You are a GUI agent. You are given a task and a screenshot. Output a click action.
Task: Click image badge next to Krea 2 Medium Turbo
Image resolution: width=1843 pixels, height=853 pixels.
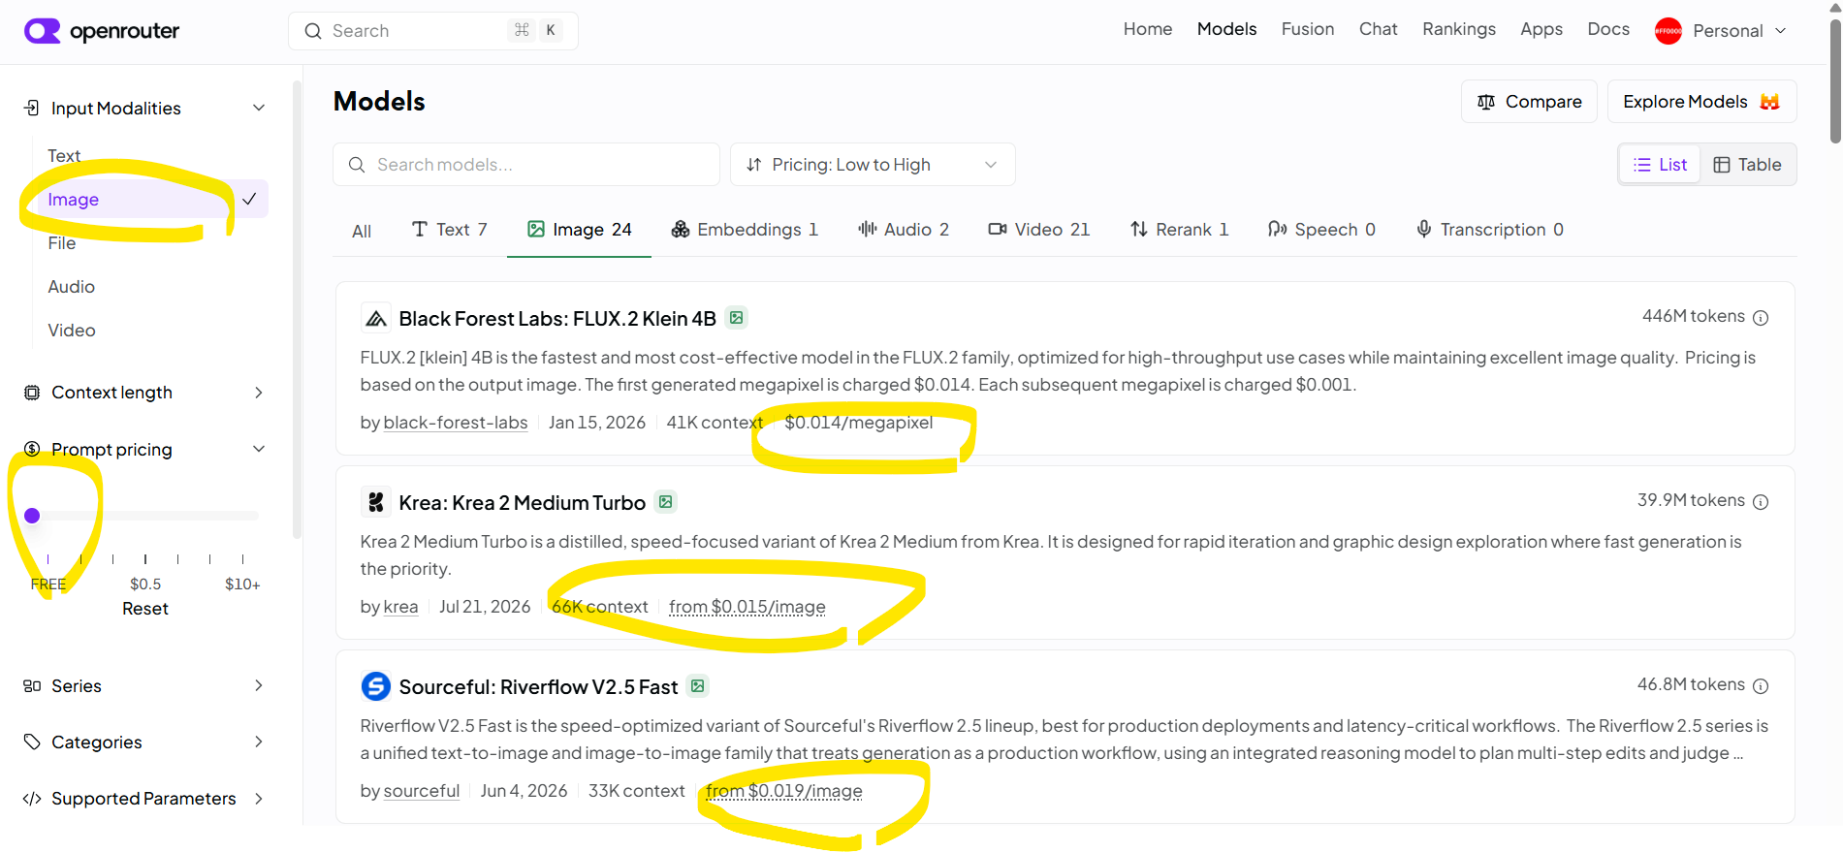[666, 502]
